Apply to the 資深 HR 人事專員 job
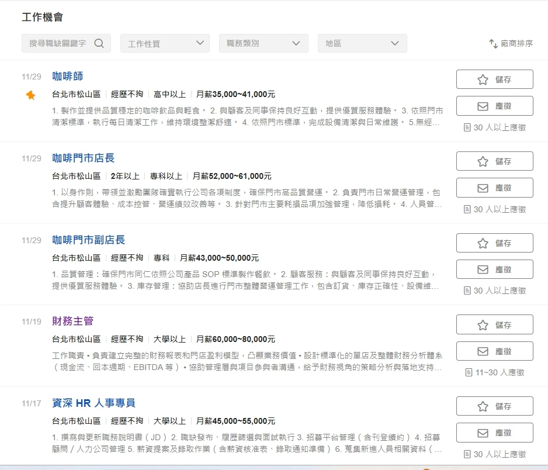Image resolution: width=548 pixels, height=470 pixels. point(494,433)
